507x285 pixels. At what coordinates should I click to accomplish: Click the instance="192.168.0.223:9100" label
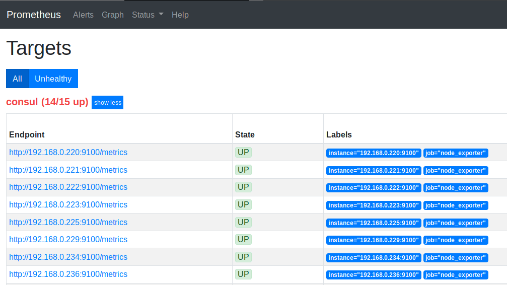[374, 205]
